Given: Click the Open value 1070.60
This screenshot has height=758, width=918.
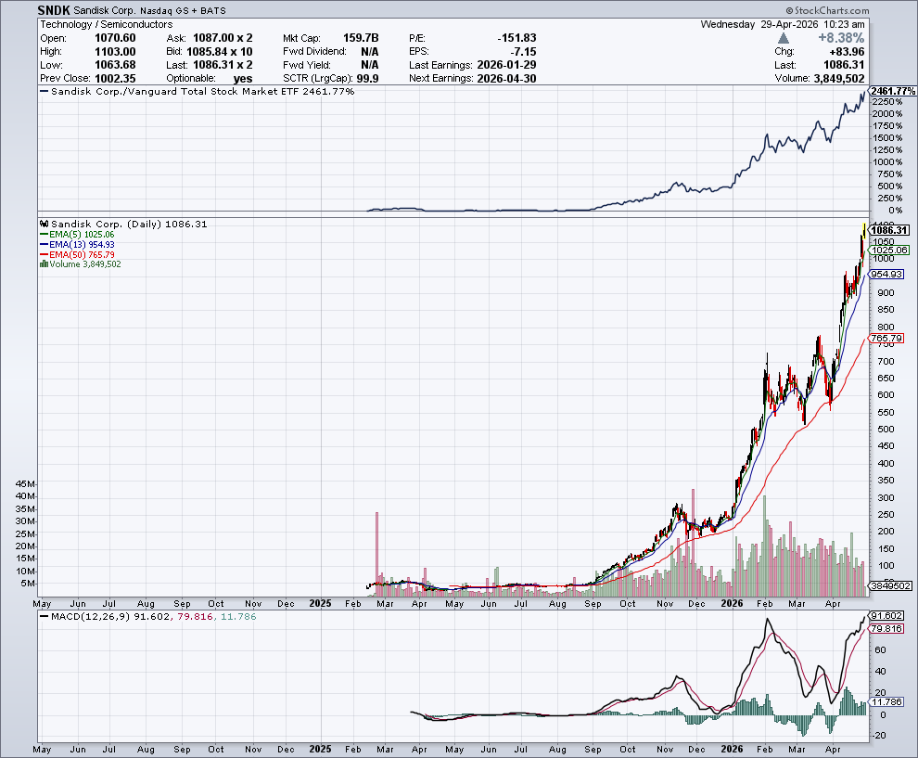Looking at the screenshot, I should [x=115, y=38].
